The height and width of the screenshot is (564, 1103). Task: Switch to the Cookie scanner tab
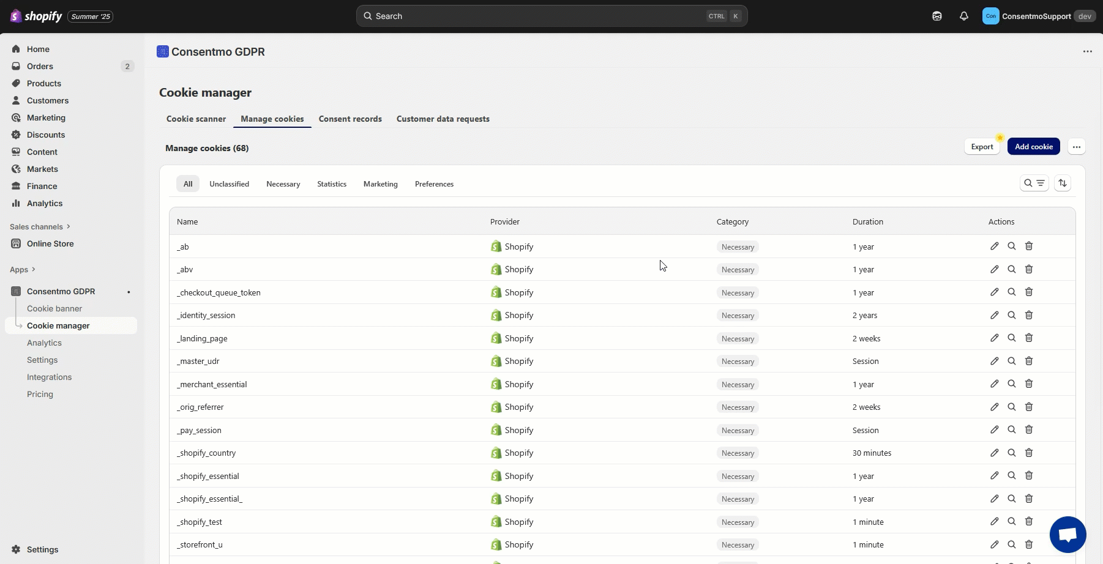pyautogui.click(x=196, y=119)
